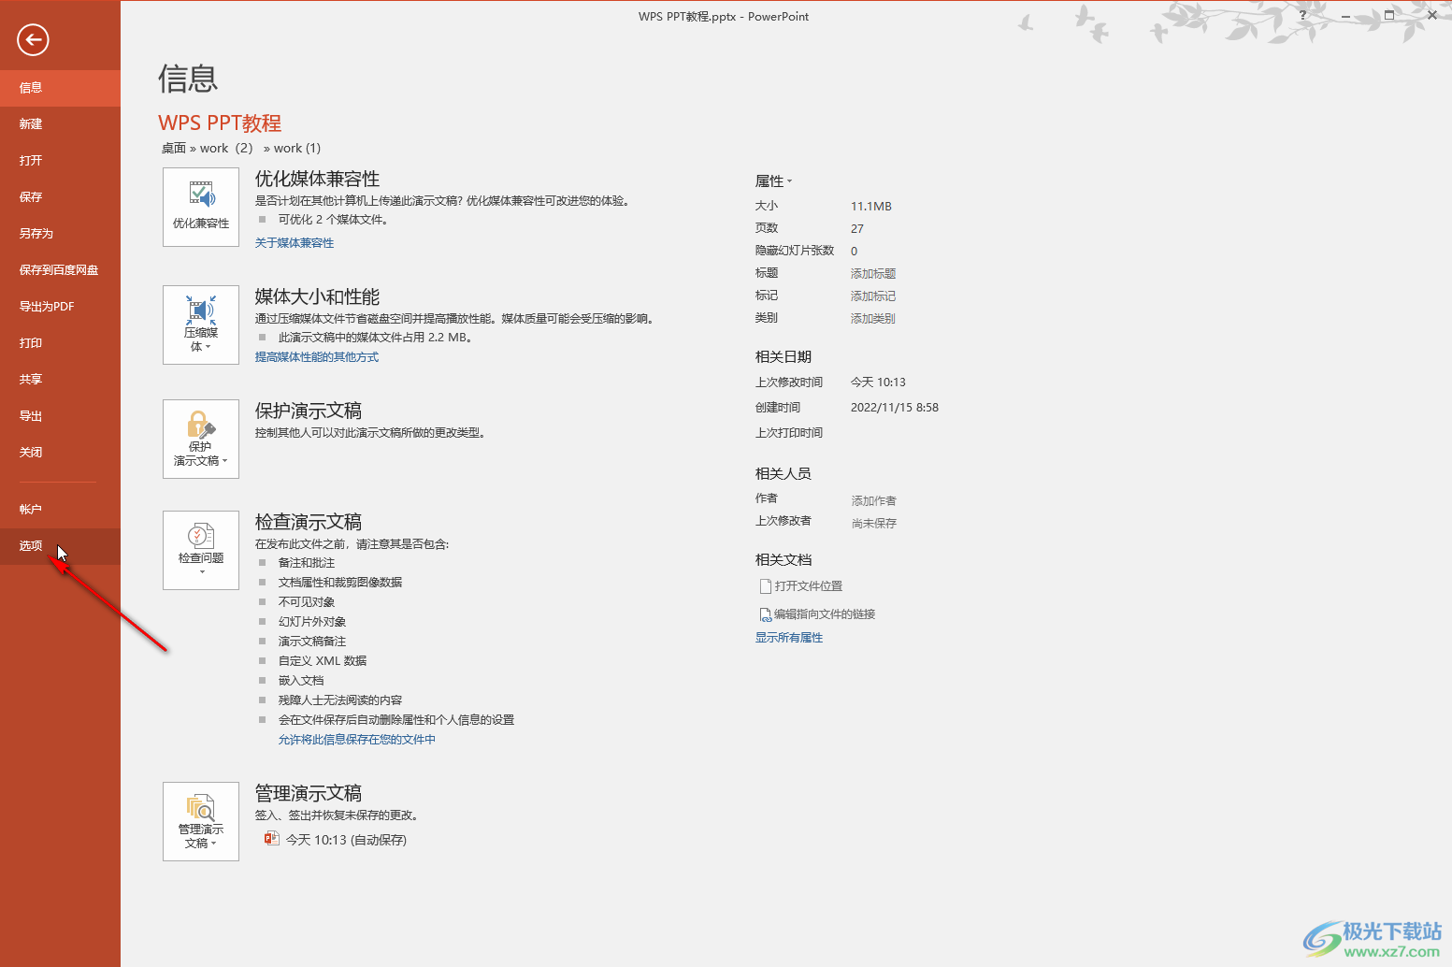Select the Share (共享) menu item
This screenshot has width=1452, height=967.
60,380
